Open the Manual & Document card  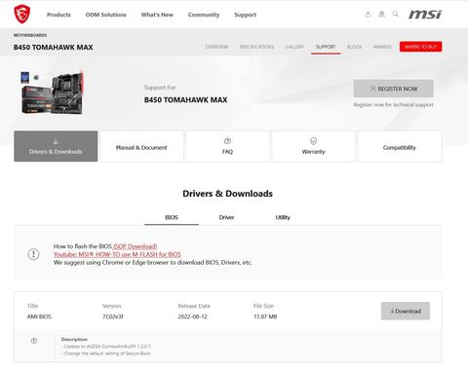click(x=141, y=146)
